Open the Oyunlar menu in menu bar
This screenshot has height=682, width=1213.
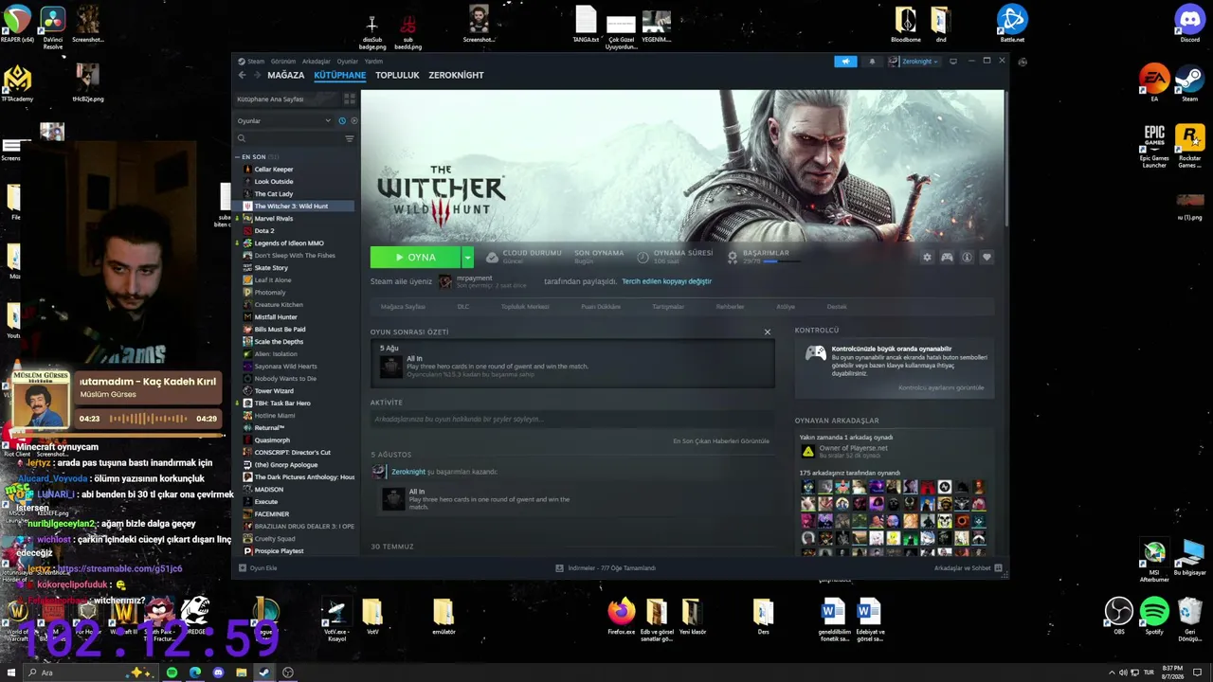pyautogui.click(x=348, y=62)
